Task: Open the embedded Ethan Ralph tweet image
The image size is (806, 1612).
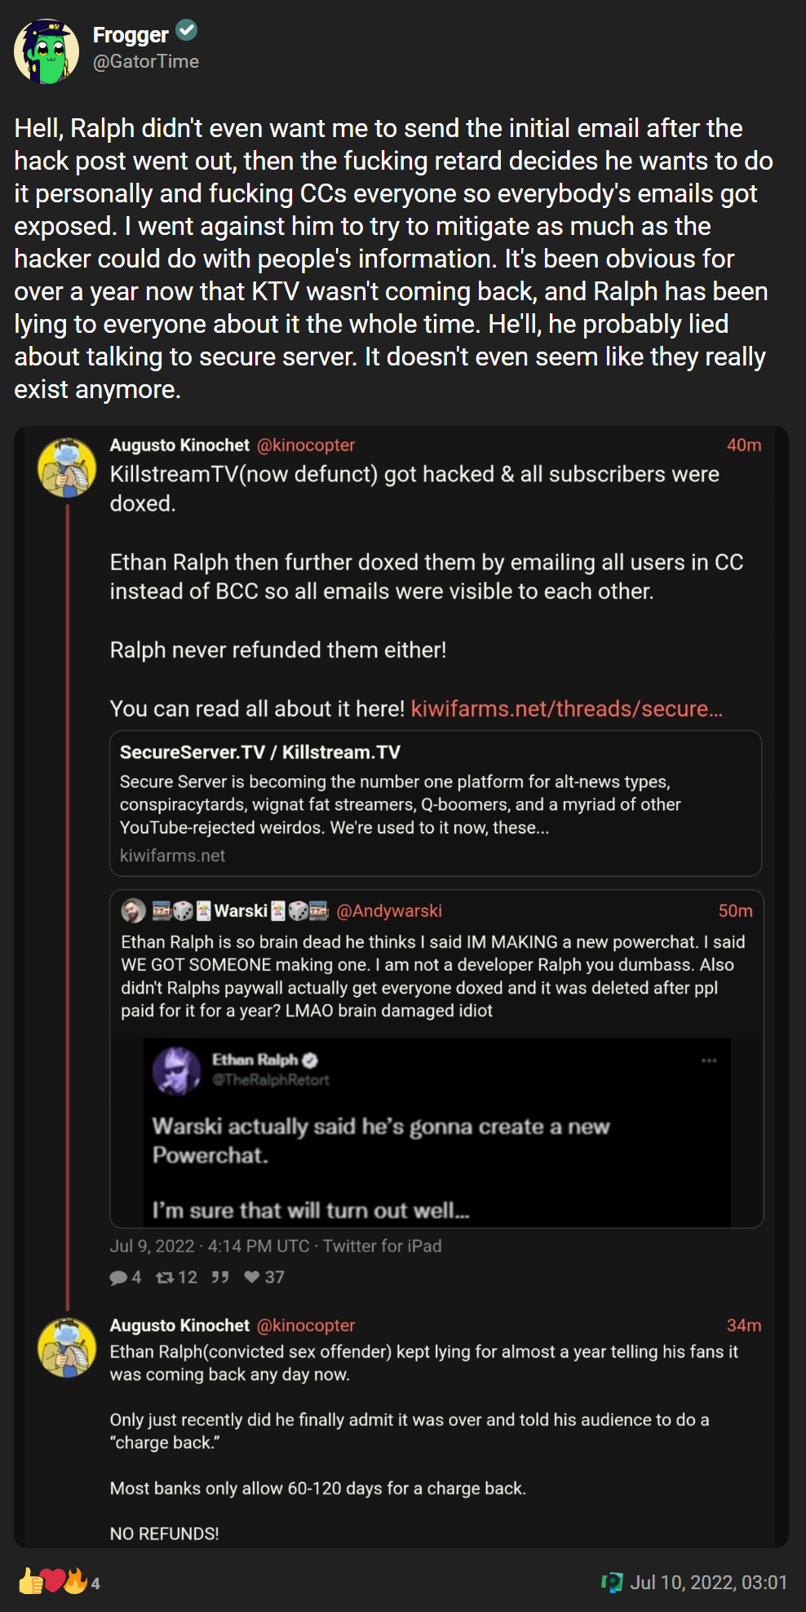Action: [436, 1132]
